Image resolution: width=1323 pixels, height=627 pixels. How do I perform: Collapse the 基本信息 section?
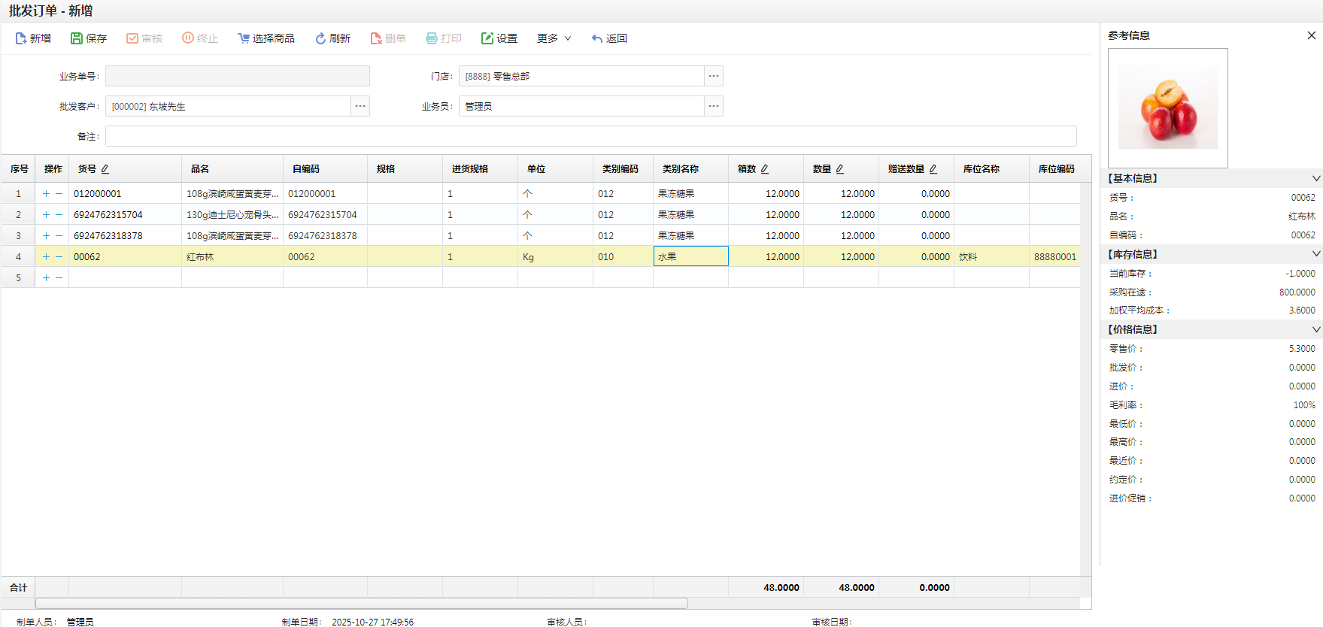click(x=1315, y=179)
